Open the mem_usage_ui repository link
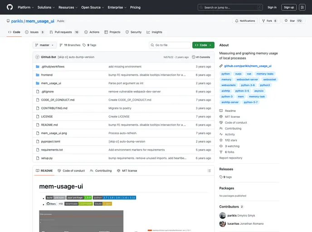Viewport: 312px width, 232px height. pyautogui.click(x=40, y=21)
